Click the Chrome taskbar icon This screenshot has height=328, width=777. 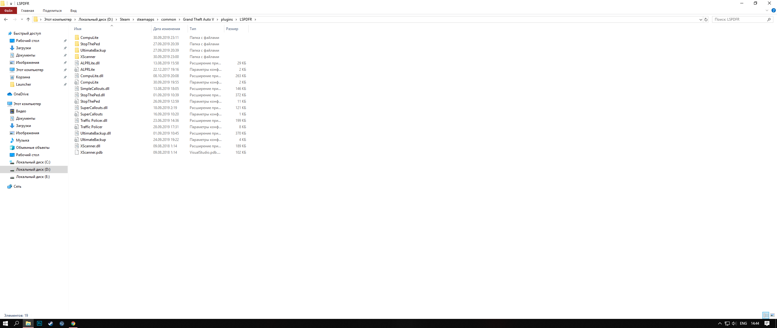(73, 323)
